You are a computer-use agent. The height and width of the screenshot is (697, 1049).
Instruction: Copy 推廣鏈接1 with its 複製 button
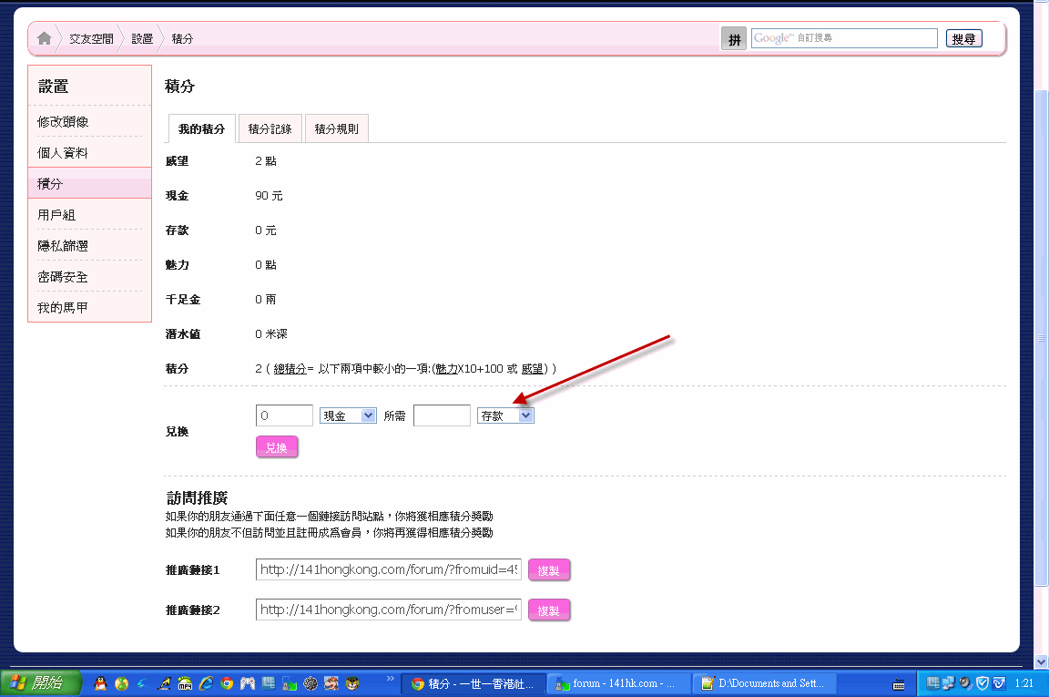pyautogui.click(x=548, y=570)
